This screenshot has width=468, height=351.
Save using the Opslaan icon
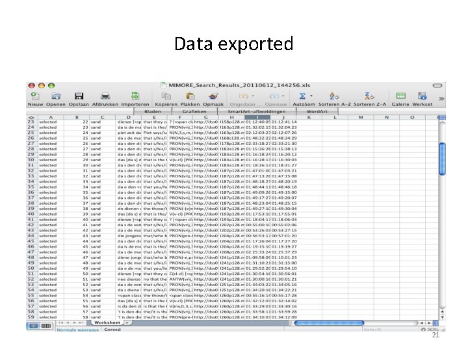79,96
